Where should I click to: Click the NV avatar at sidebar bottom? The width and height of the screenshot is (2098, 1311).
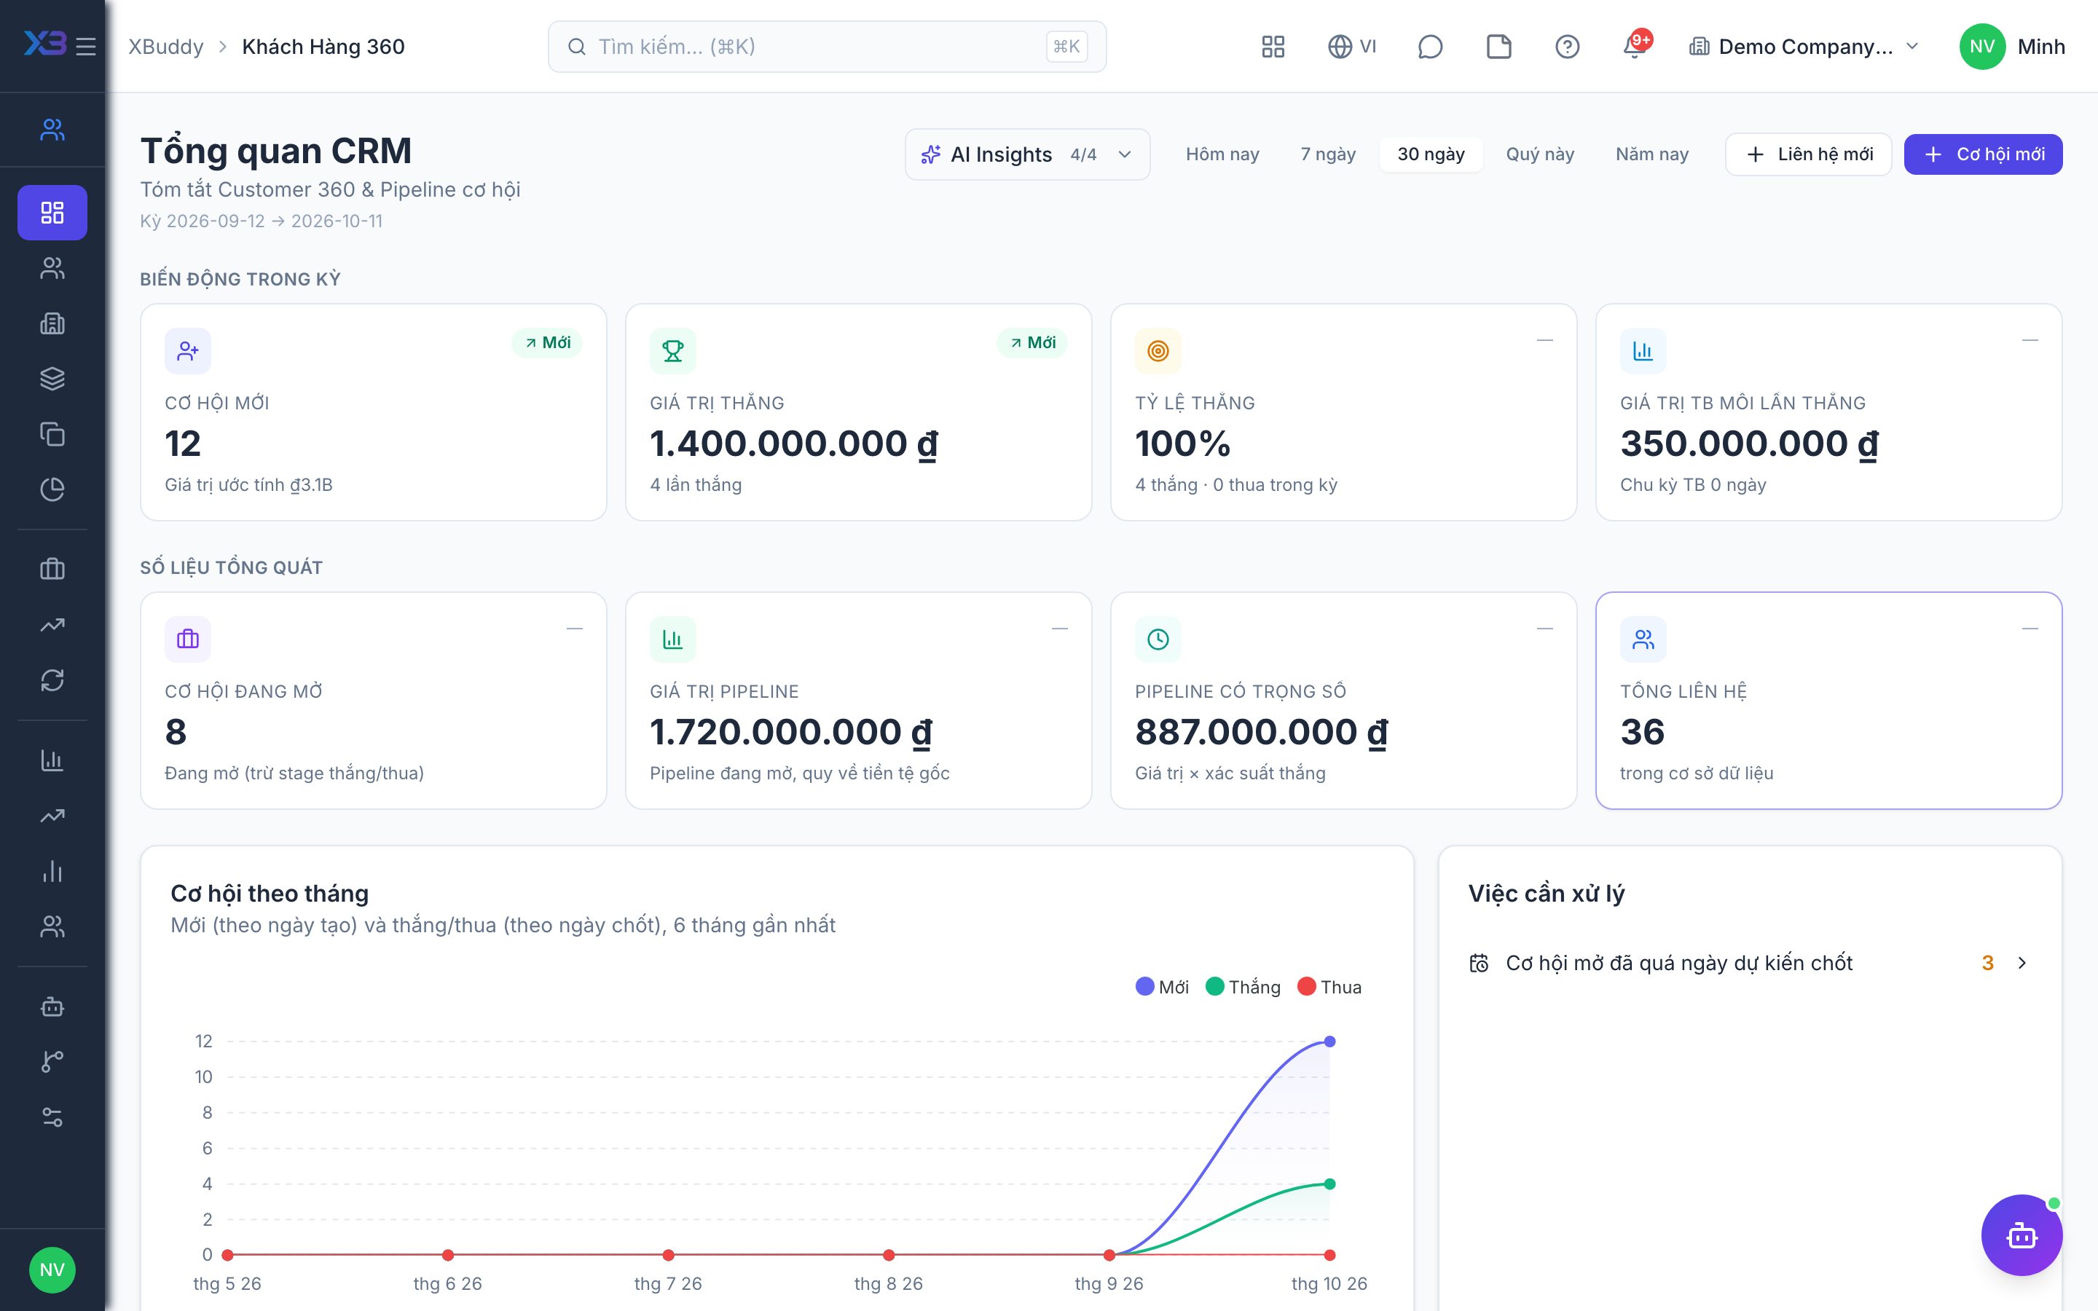(x=52, y=1269)
